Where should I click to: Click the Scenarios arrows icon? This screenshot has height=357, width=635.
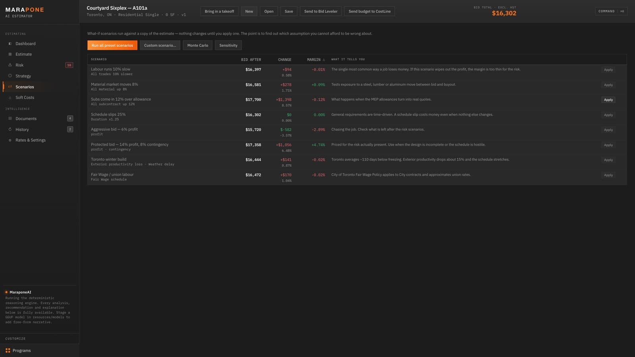(10, 87)
